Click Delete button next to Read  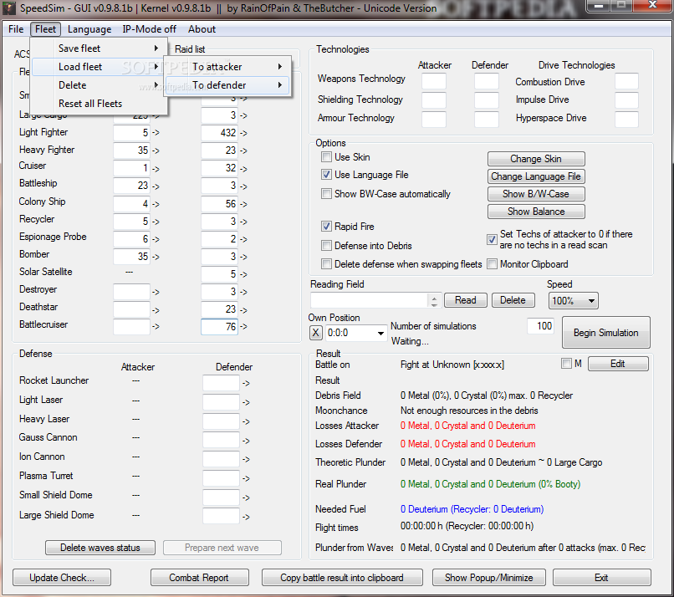(513, 300)
